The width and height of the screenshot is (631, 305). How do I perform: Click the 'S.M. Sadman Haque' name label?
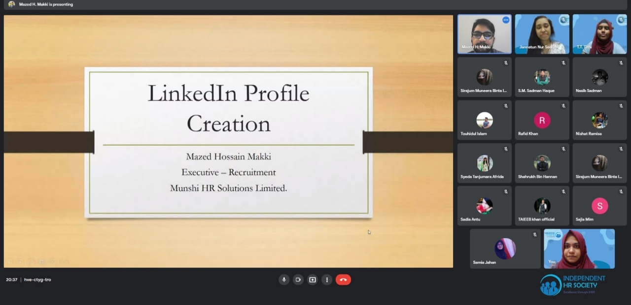point(536,91)
